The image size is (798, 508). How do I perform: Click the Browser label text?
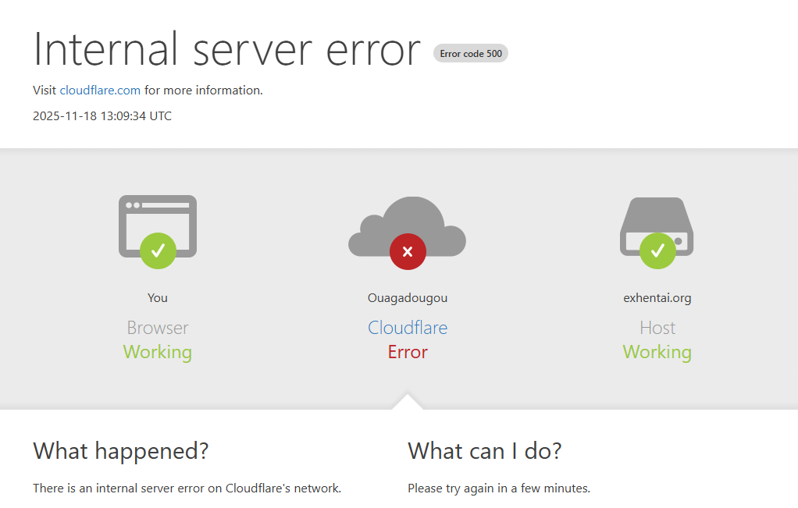pos(158,328)
